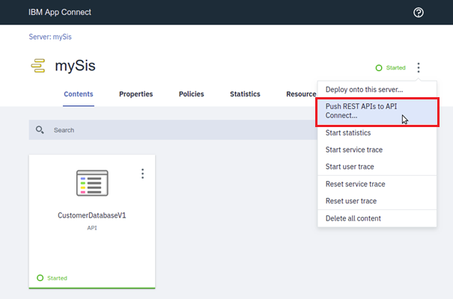The width and height of the screenshot is (453, 299).
Task: Choose Start service trace
Action: [x=377, y=149]
